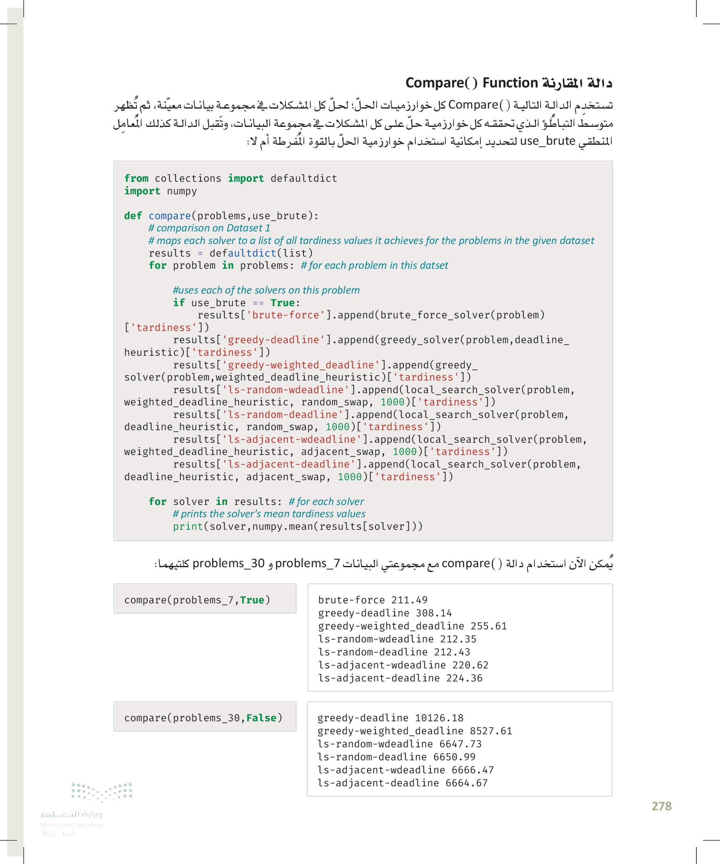Click the 'def compare(problems,use_brute):' line
Viewport: 720px width, 864px height.
click(x=221, y=215)
